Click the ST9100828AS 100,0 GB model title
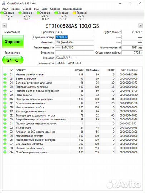Screen dimensions: 145x193 (x=72, y=26)
